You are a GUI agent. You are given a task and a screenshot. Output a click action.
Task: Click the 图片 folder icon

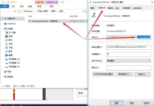(x=6, y=40)
